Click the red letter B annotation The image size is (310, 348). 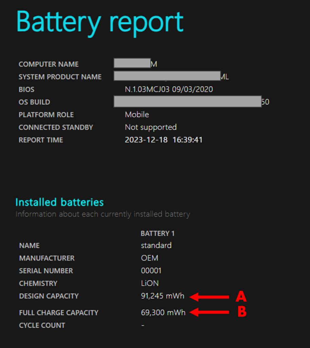pos(242,312)
